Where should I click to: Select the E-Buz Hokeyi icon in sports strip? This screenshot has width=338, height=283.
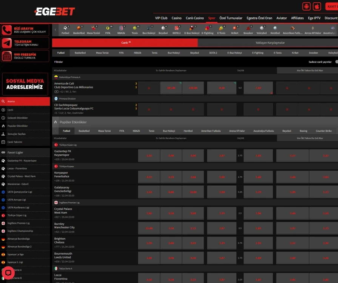[191, 28]
